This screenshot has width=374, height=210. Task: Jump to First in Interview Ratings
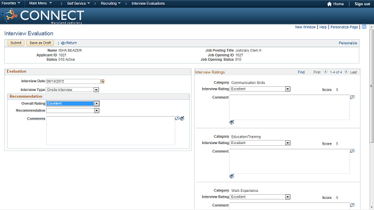317,72
